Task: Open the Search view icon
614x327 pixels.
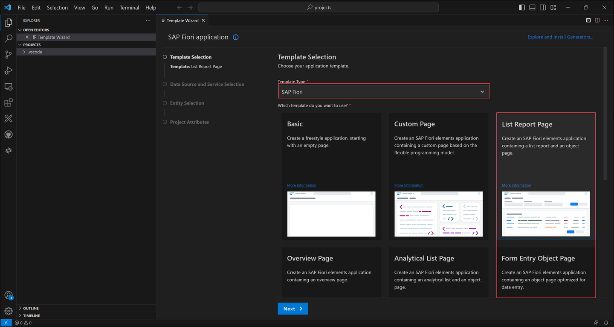Action: click(8, 38)
